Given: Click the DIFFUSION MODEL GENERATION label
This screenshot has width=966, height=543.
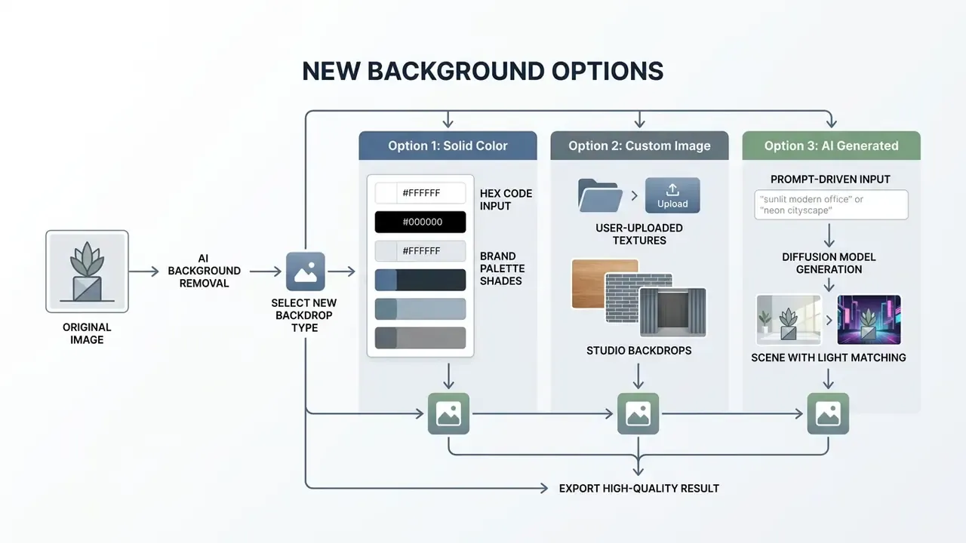Looking at the screenshot, I should pyautogui.click(x=829, y=263).
